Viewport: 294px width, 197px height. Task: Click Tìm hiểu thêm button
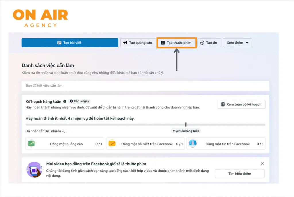point(240,173)
